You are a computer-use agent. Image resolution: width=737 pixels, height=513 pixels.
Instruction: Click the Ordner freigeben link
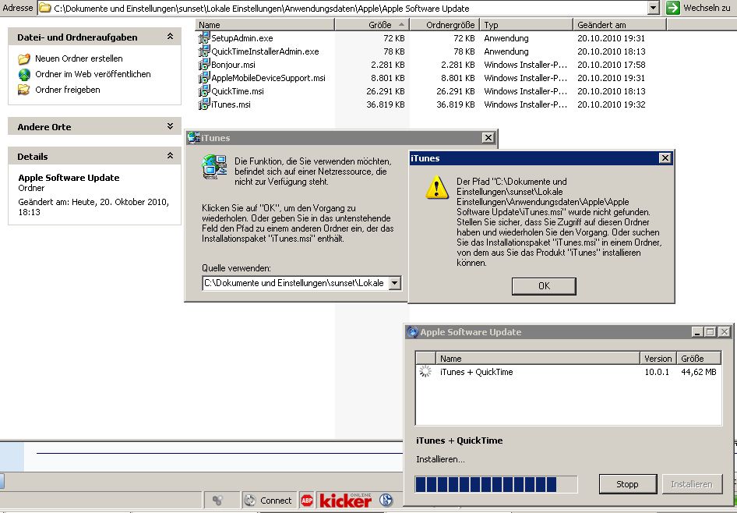(68, 90)
